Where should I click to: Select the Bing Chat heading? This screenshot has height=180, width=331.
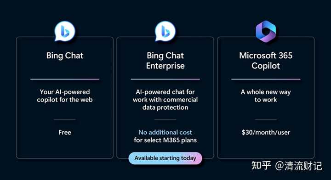pos(65,56)
